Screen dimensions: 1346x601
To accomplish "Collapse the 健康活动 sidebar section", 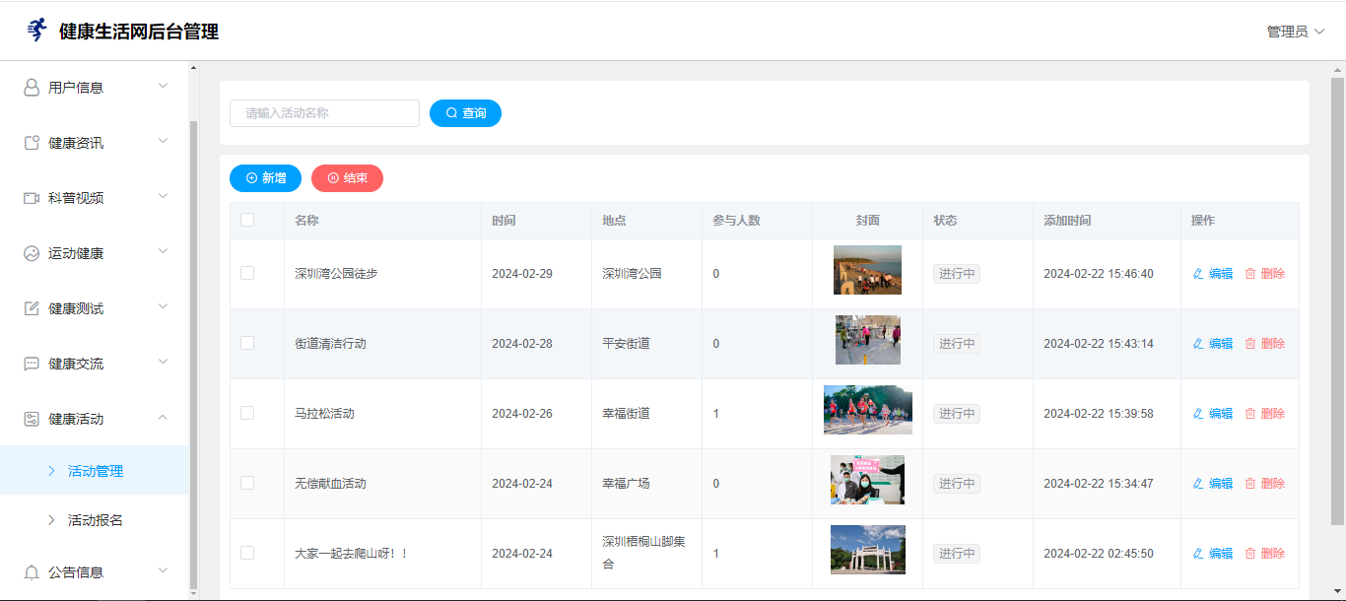I will 164,418.
